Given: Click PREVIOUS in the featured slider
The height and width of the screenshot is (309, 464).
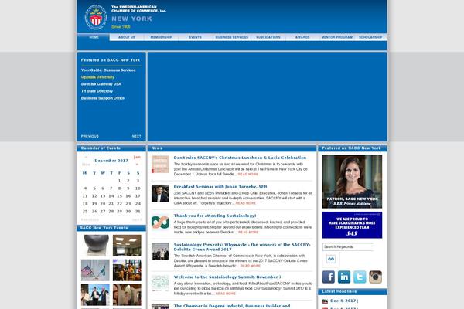Looking at the screenshot, I should coord(90,136).
